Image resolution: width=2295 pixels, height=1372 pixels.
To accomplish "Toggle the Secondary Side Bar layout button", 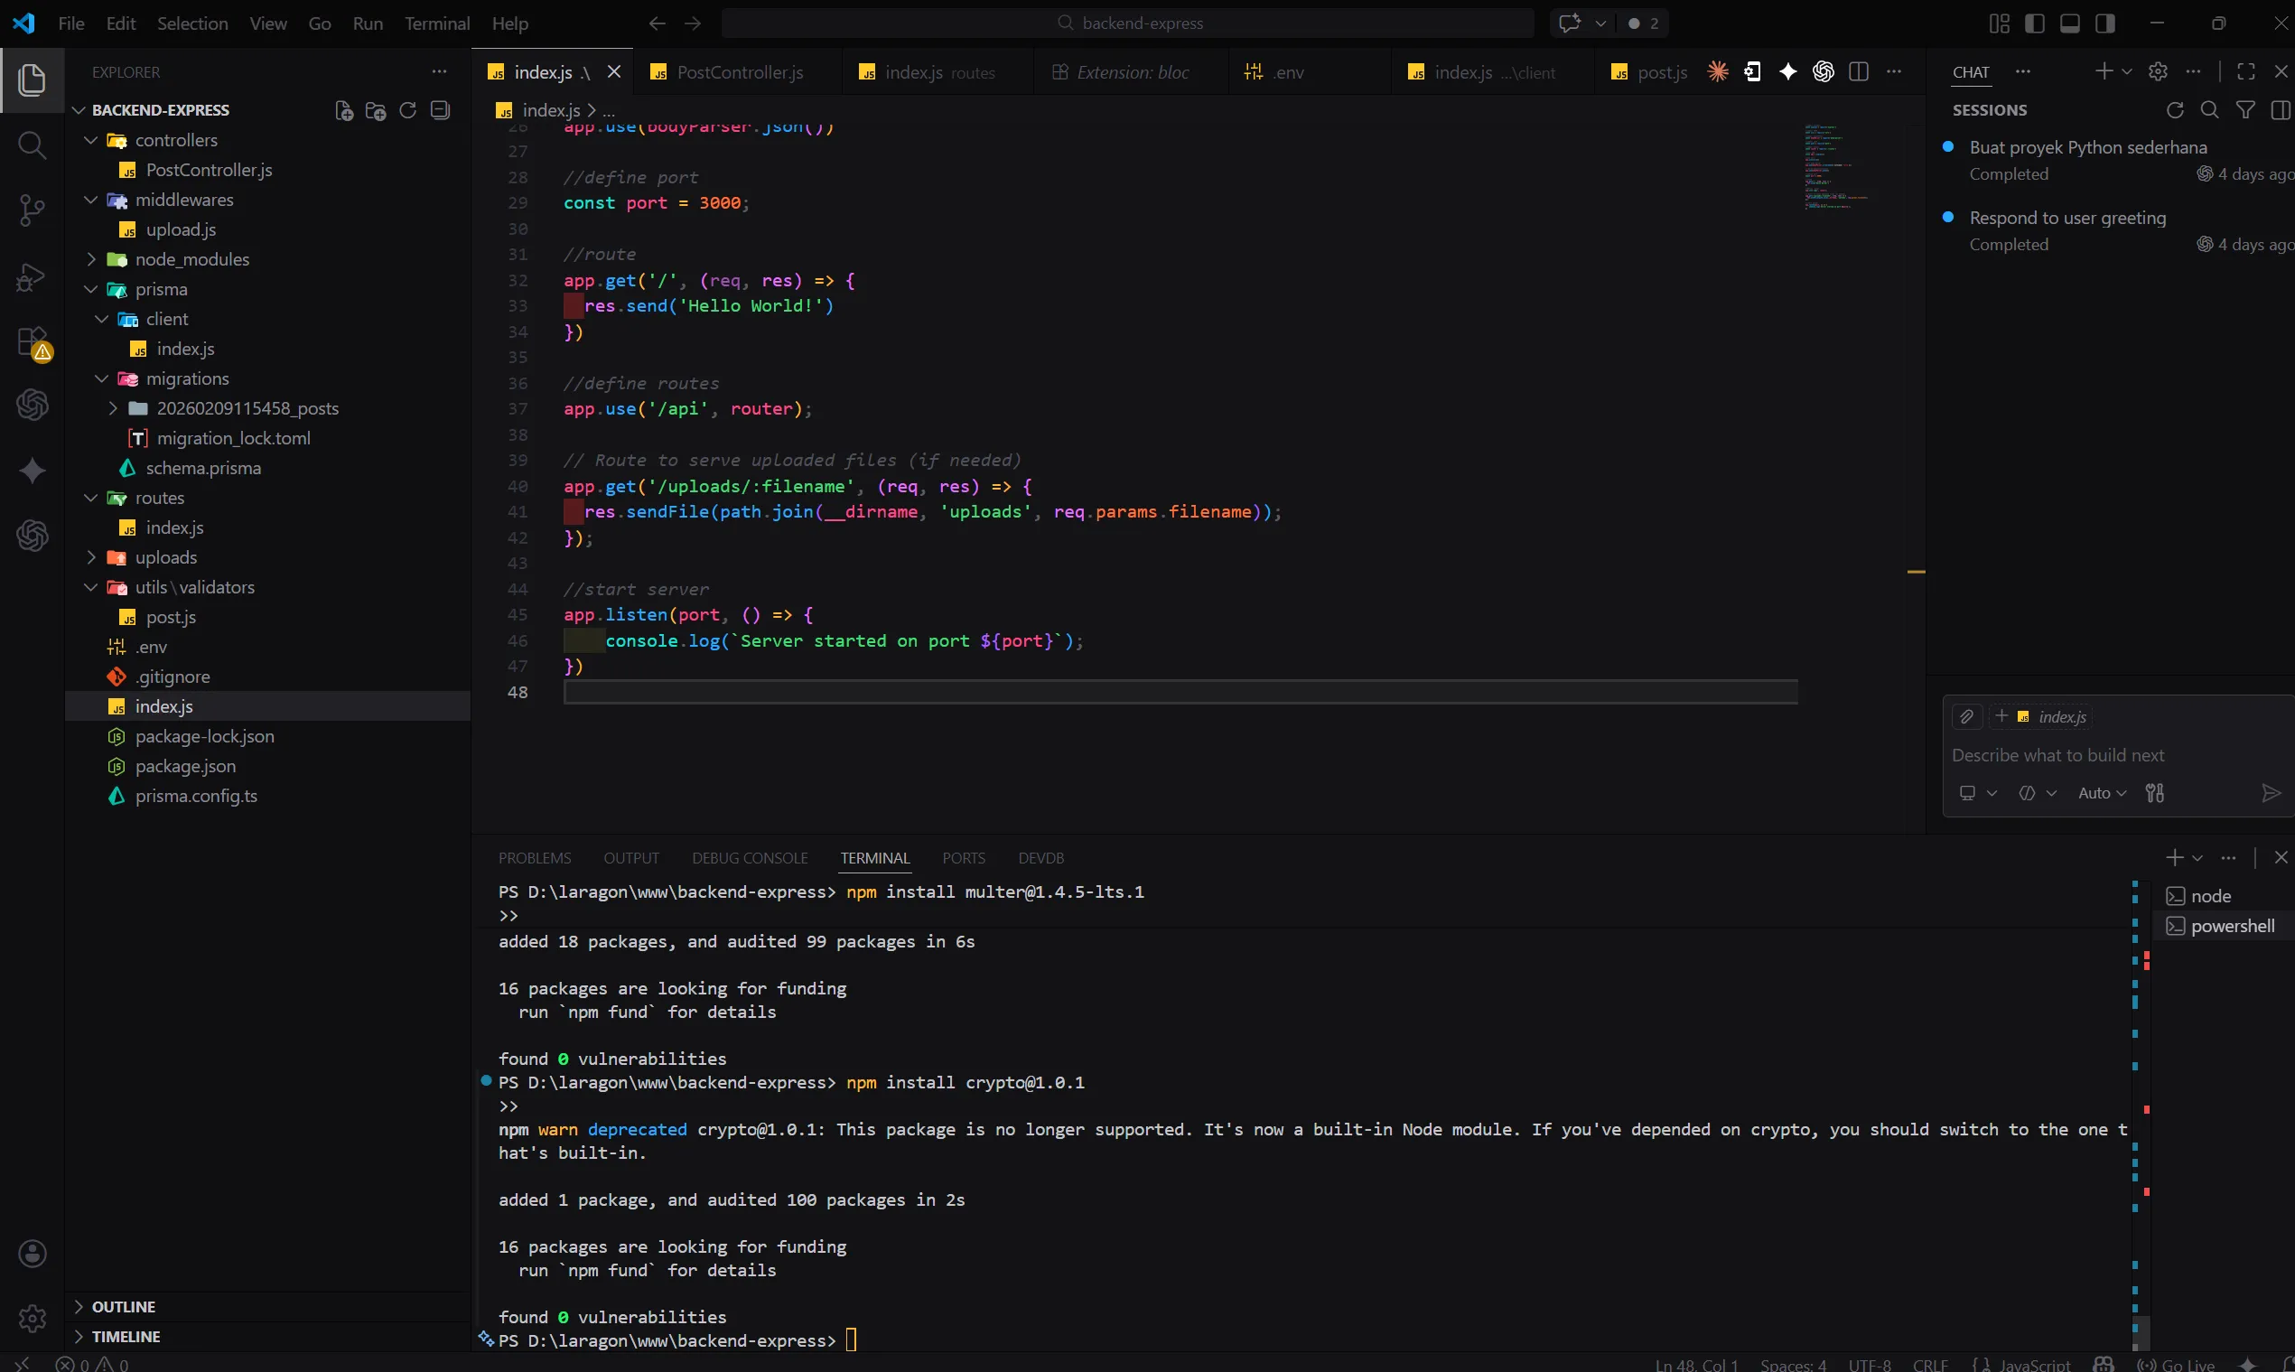I will (x=2105, y=23).
